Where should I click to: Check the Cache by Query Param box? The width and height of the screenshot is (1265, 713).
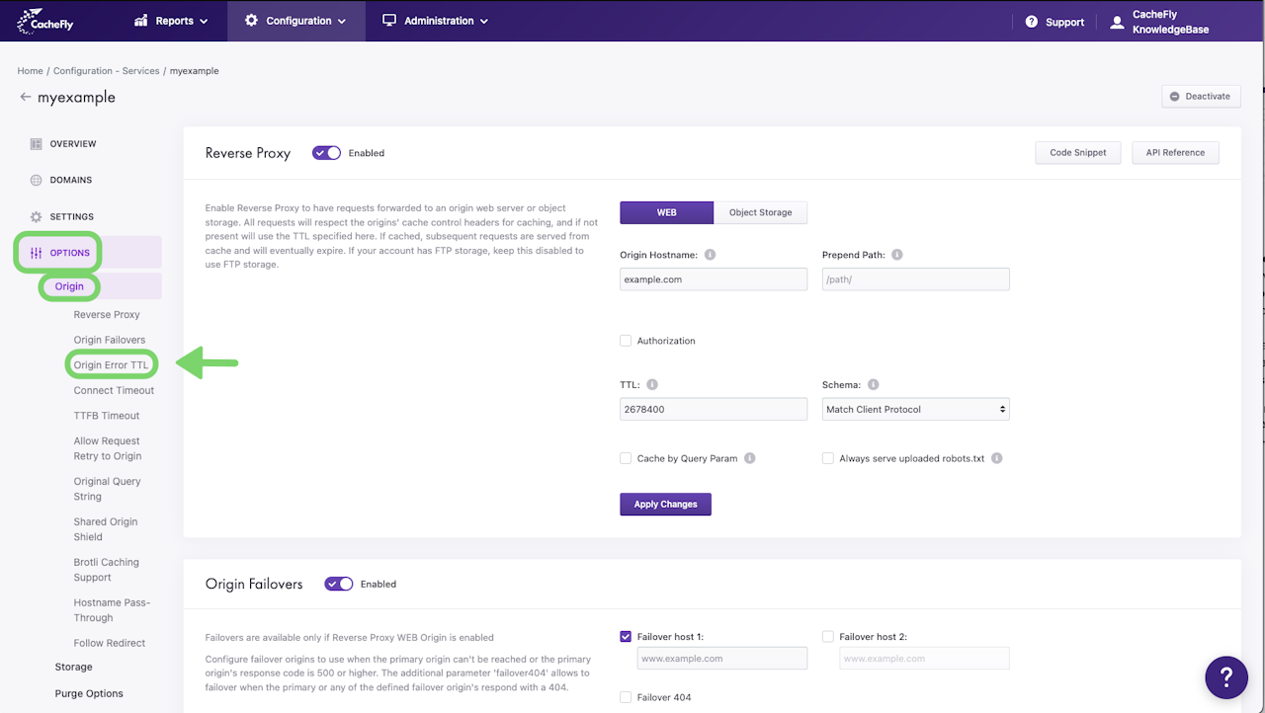click(626, 458)
